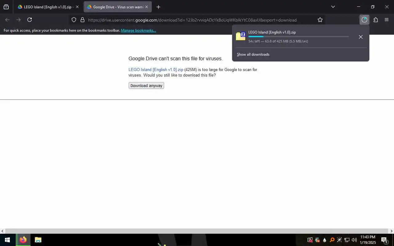Open a new tab with plus button
This screenshot has height=246, width=394.
pos(158,7)
